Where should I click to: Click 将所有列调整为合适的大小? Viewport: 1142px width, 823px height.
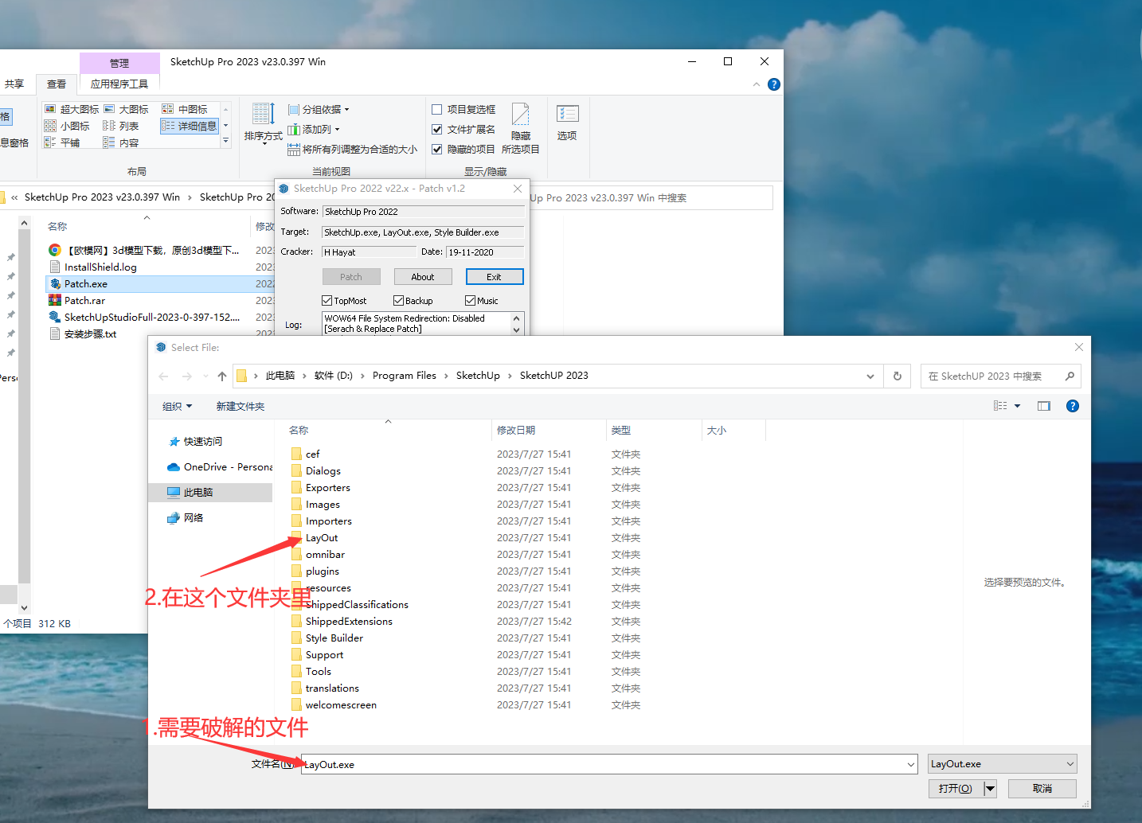tap(352, 149)
